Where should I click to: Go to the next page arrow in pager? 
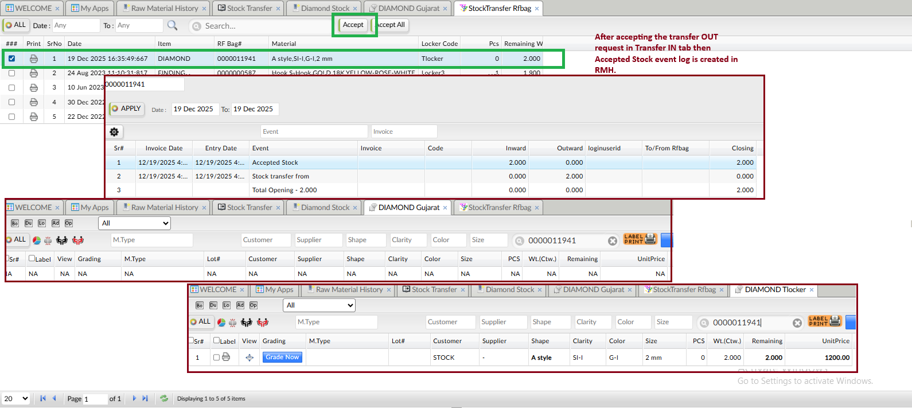[x=134, y=398]
